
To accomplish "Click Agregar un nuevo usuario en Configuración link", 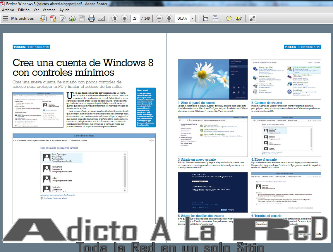I will [x=58, y=195].
